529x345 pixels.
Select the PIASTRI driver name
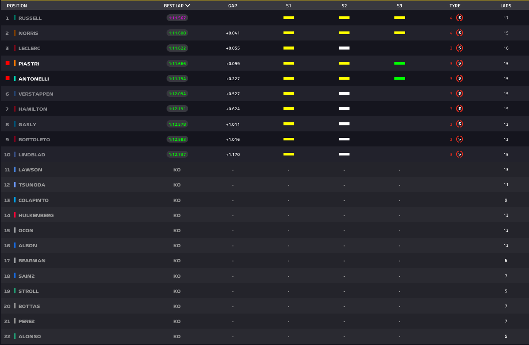click(29, 63)
